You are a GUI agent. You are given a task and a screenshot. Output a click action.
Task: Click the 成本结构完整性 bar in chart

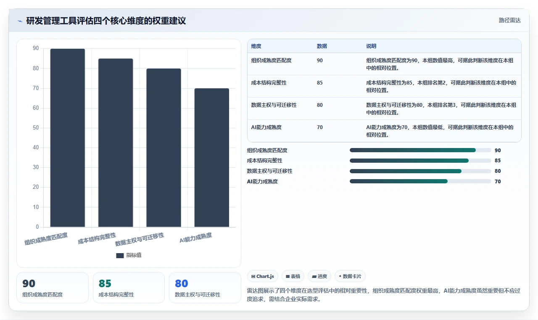point(116,143)
